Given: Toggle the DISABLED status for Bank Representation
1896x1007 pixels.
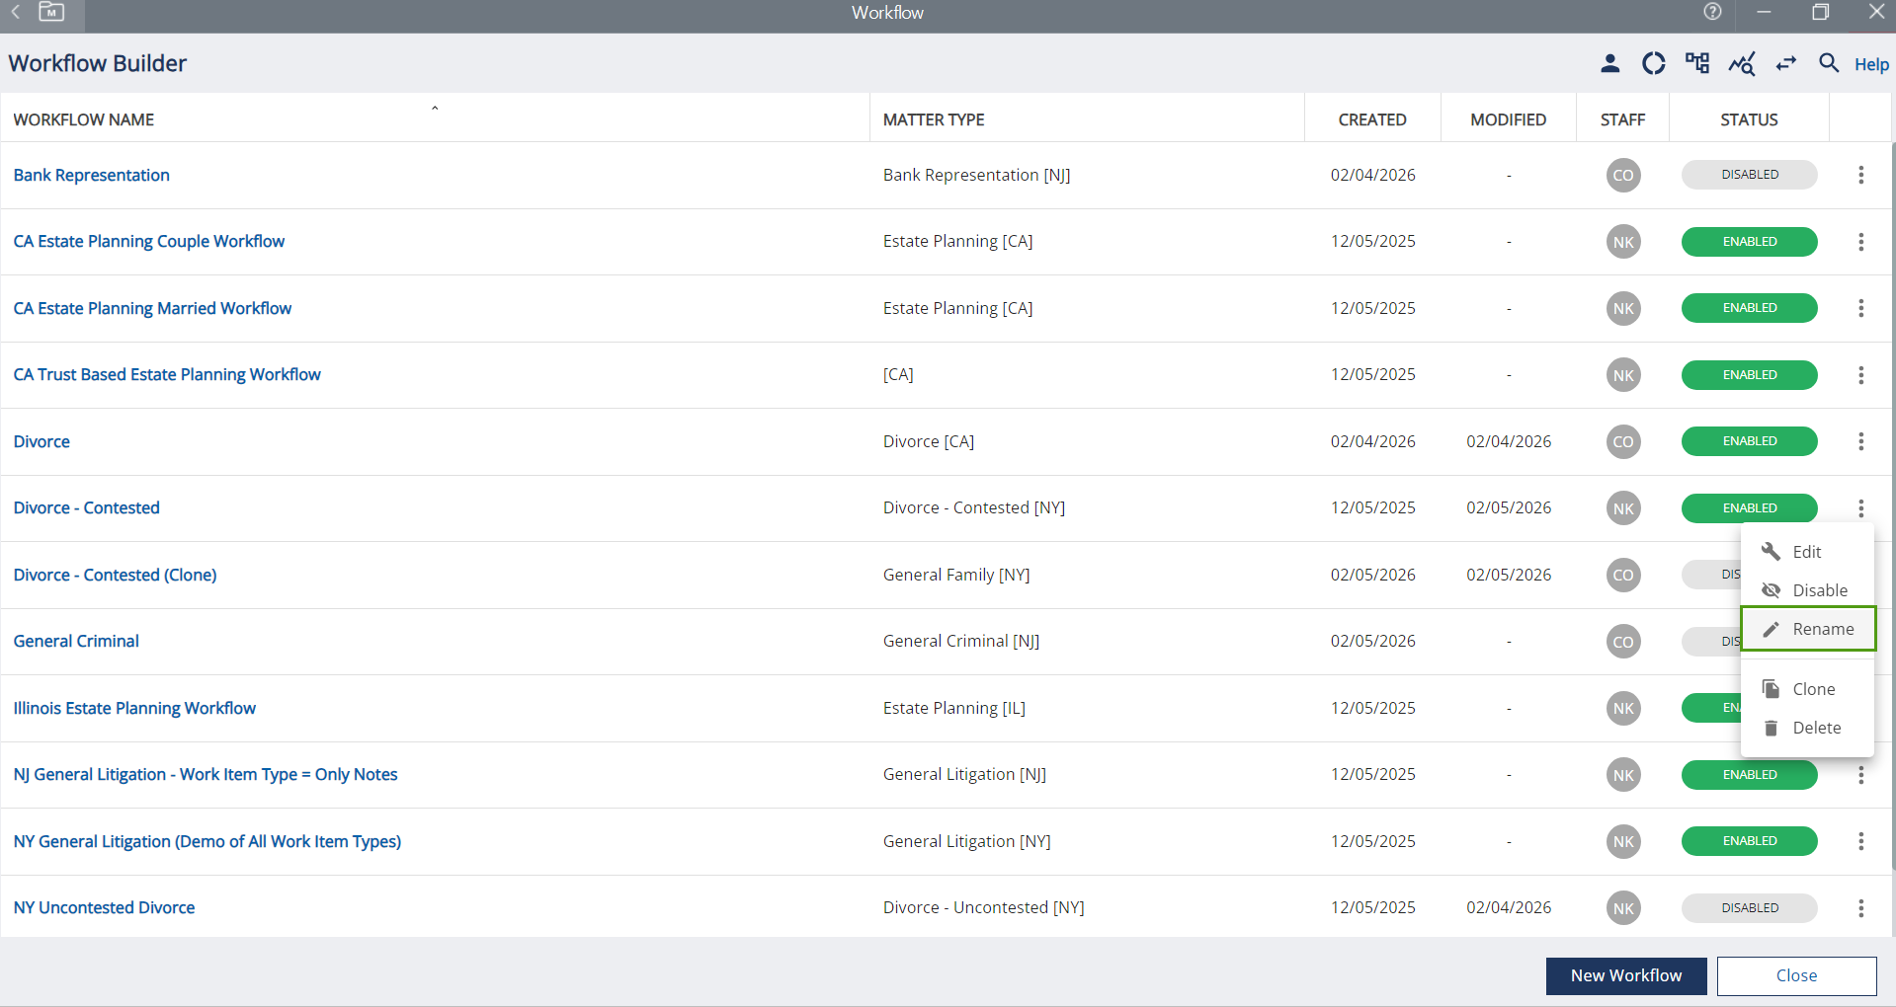Looking at the screenshot, I should [x=1749, y=175].
